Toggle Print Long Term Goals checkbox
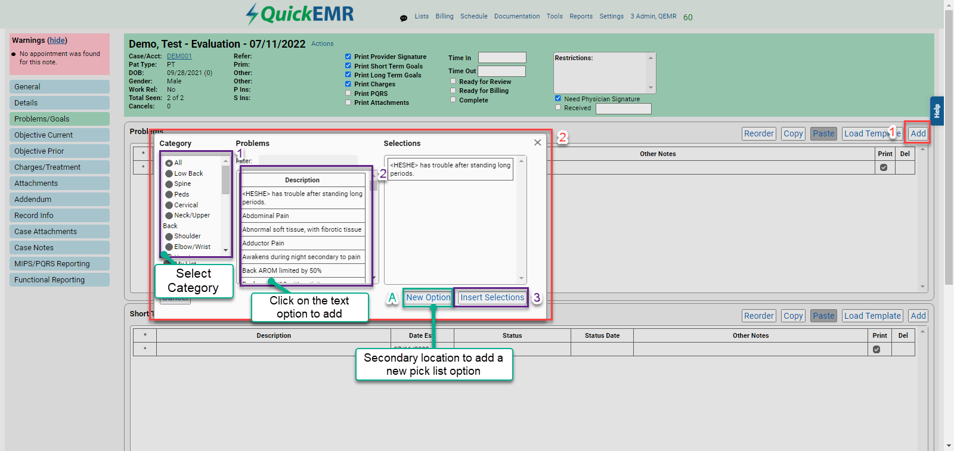Screen dimensions: 954x451 pos(348,74)
